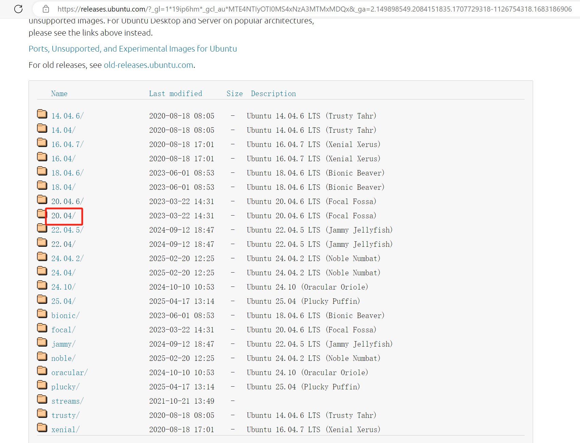Screen dimensions: 580x443
Task: Sort listing by Name column
Action: (x=59, y=94)
